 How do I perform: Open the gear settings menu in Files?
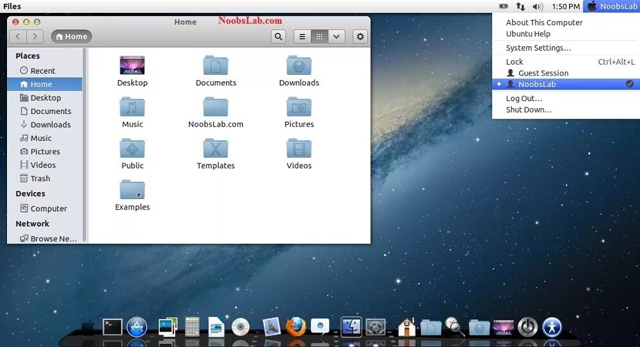click(360, 36)
